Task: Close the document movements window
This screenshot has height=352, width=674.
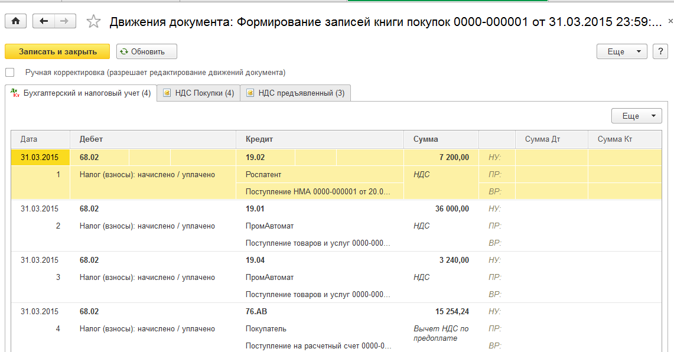Action: (x=670, y=21)
